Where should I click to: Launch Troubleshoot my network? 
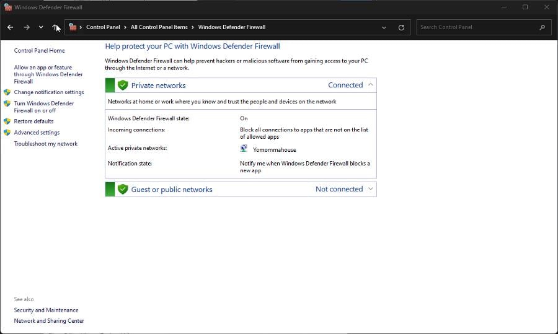click(45, 144)
